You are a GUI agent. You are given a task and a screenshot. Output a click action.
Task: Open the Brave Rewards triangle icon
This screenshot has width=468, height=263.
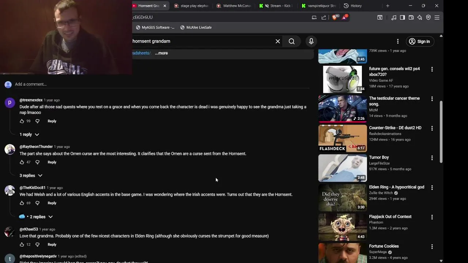click(344, 17)
